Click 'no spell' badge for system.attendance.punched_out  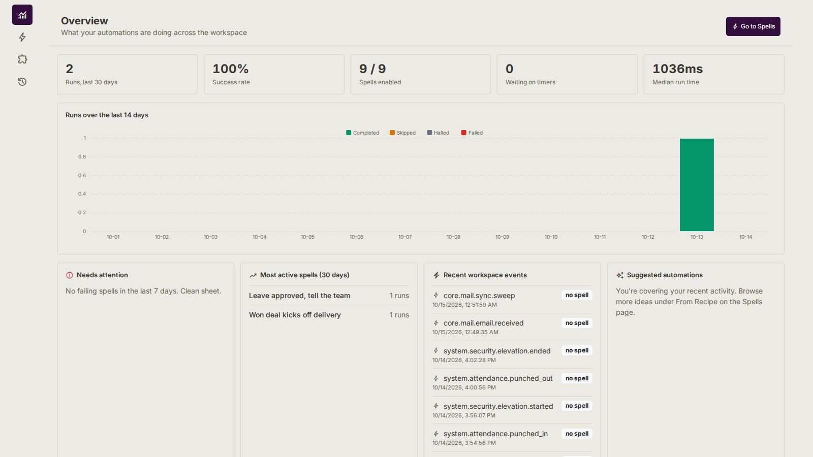(577, 378)
